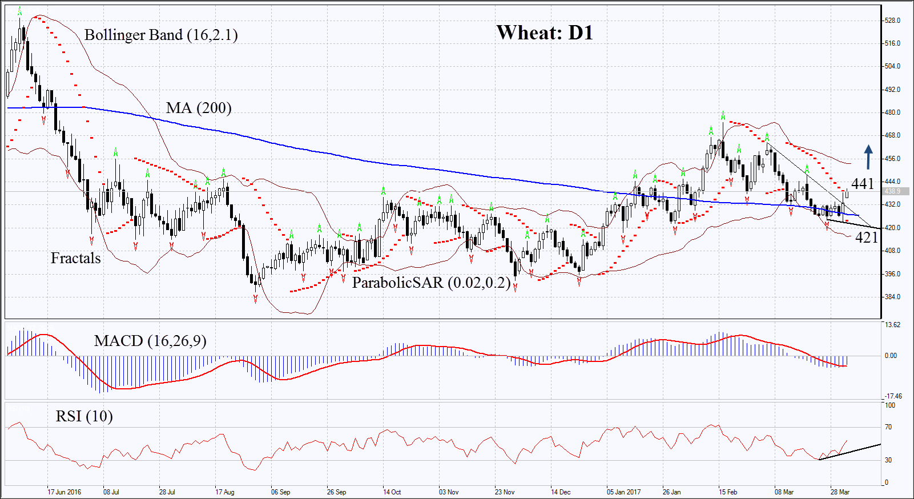Viewport: 914px width, 499px height.
Task: Select the 14 Oct date on time axis
Action: click(392, 492)
